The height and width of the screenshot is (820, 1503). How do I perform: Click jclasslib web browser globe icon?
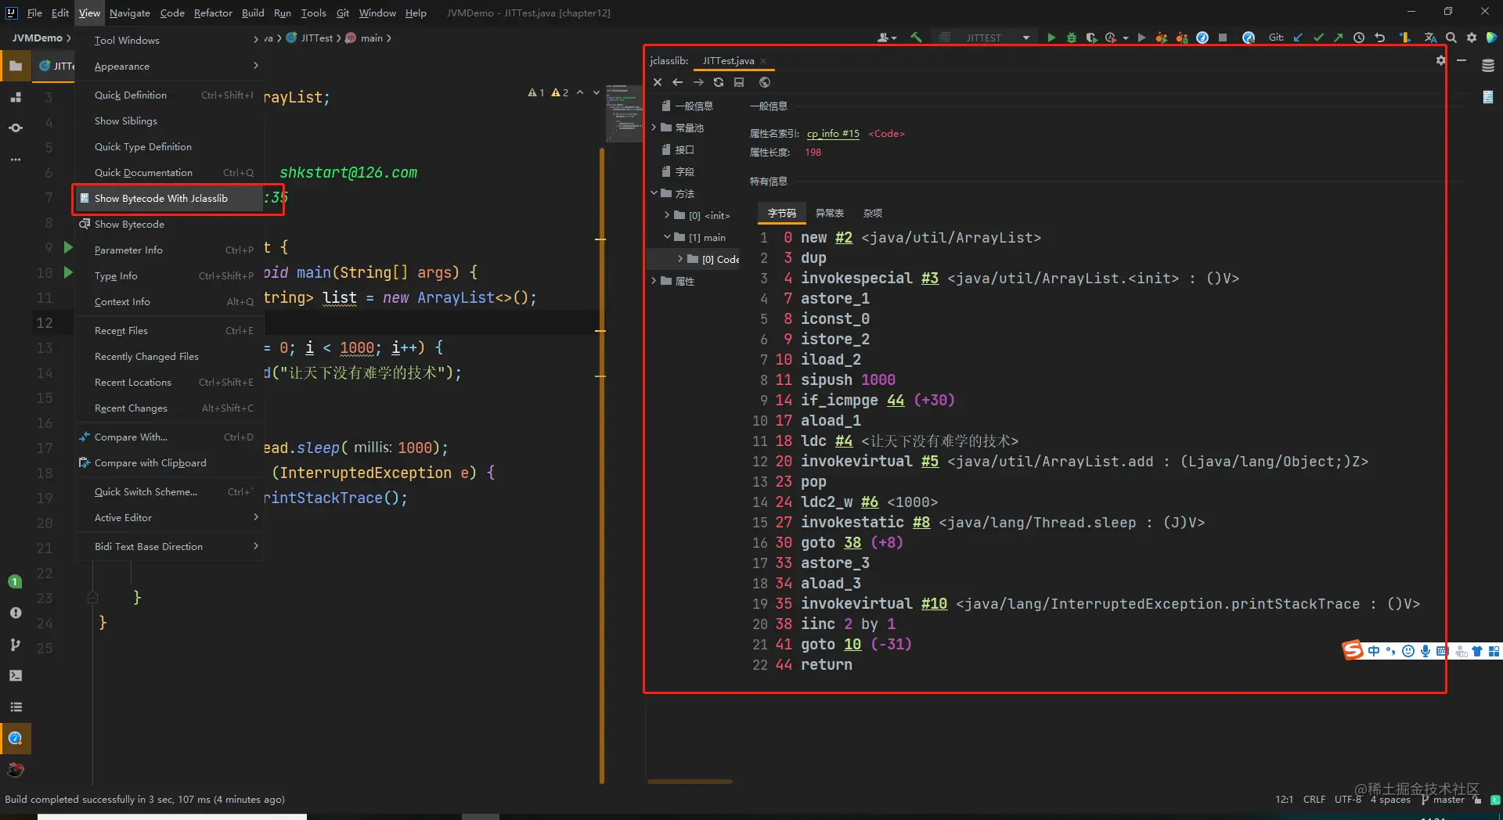(765, 82)
